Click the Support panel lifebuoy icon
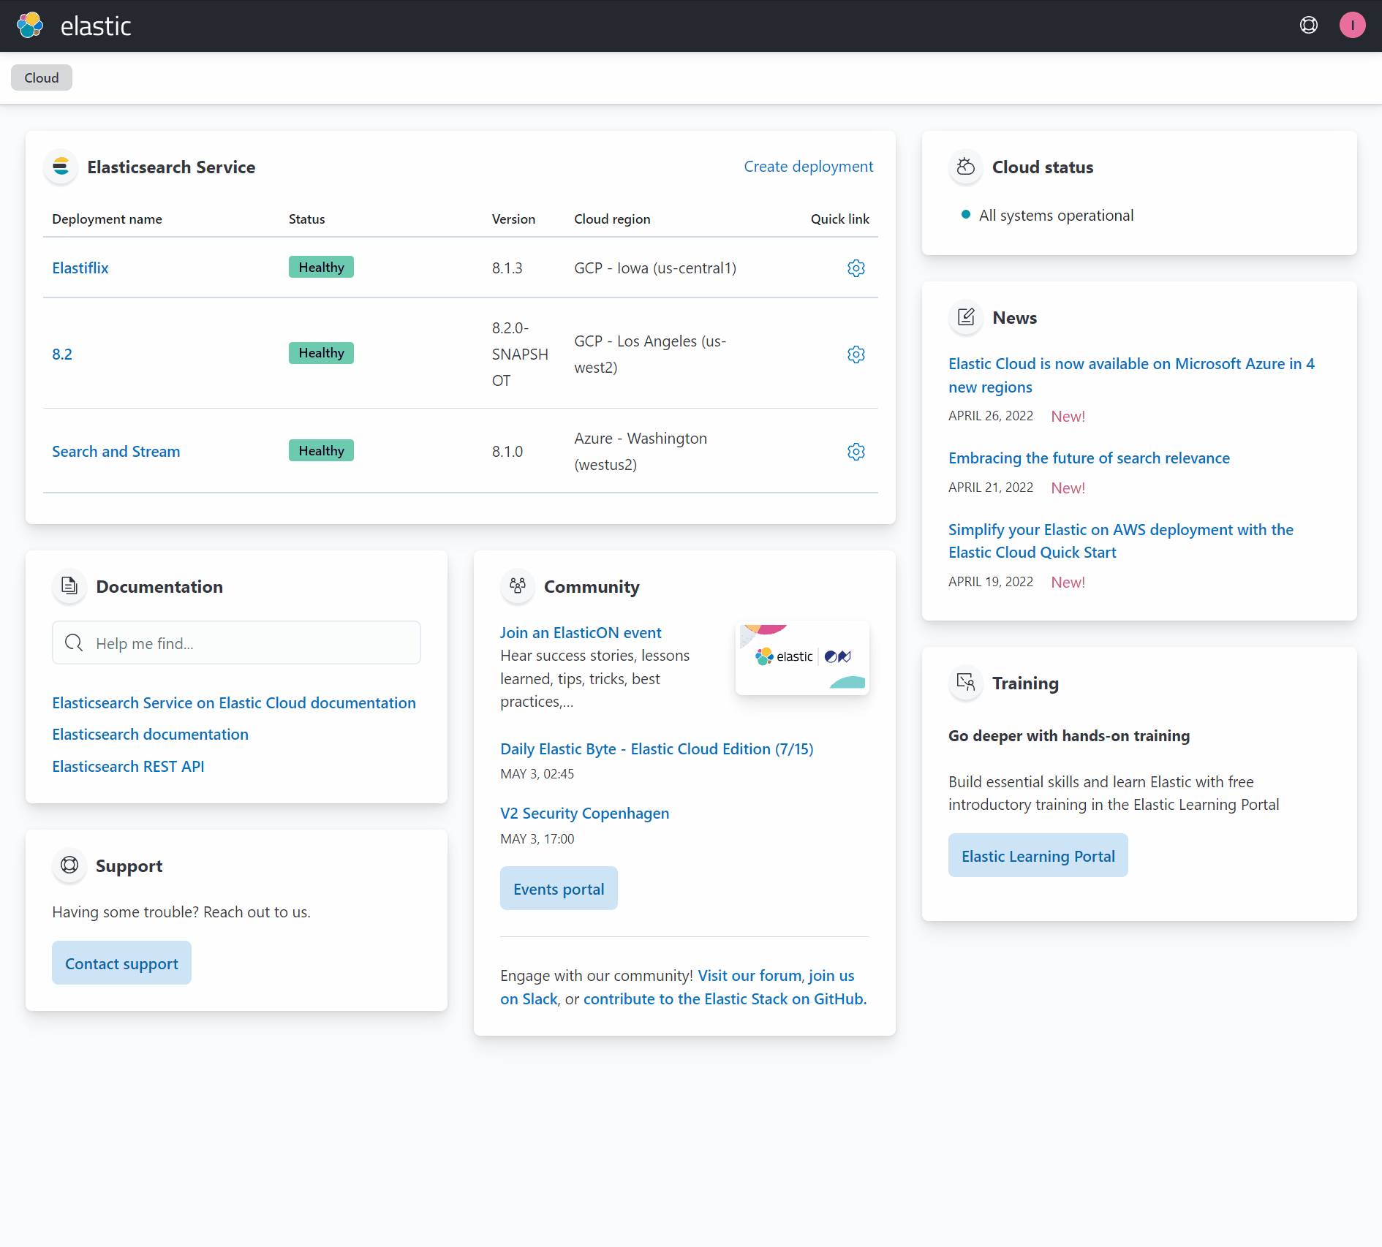The image size is (1382, 1247). [x=69, y=865]
